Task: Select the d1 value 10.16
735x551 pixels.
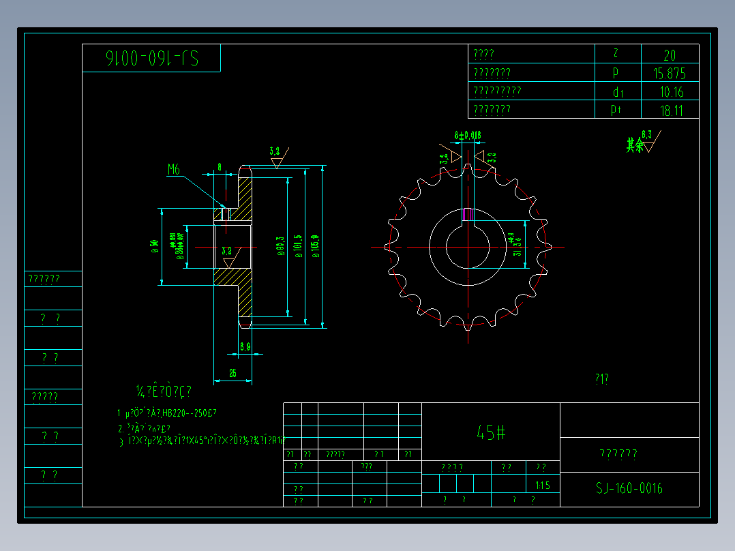Action: [x=672, y=92]
